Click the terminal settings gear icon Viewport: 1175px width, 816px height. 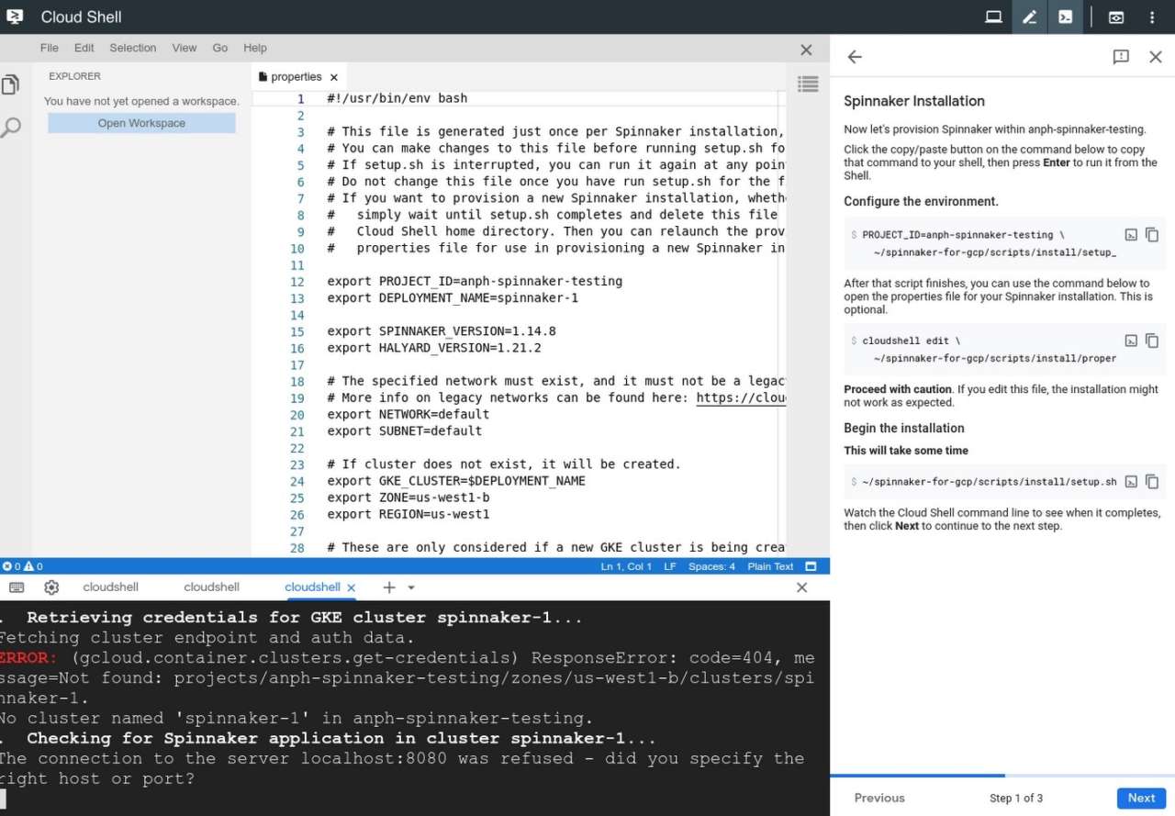tap(51, 587)
